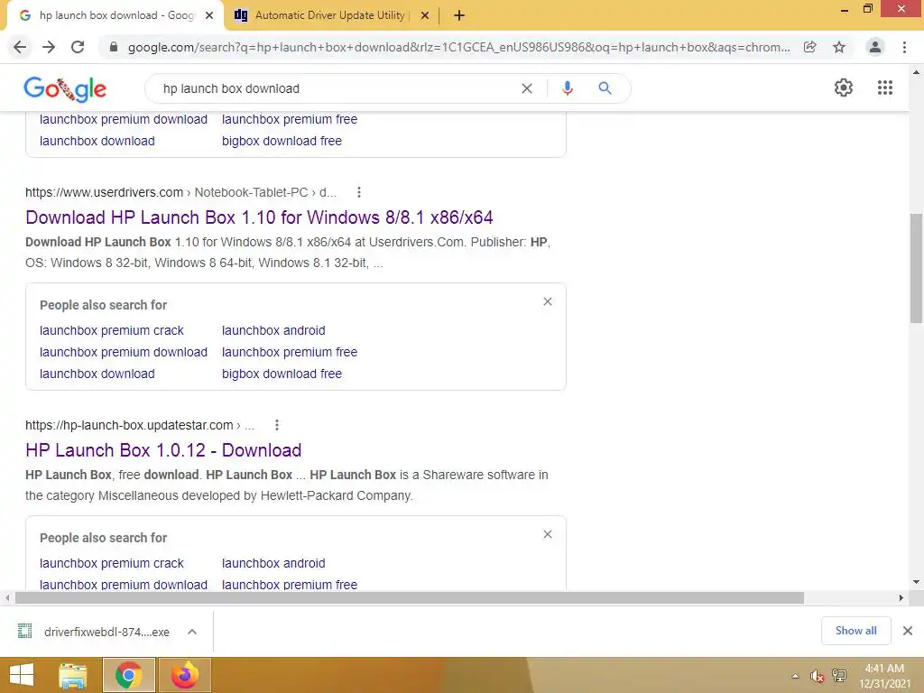Search launchbox premium download under userdrivers result
The image size is (924, 693).
(x=123, y=353)
